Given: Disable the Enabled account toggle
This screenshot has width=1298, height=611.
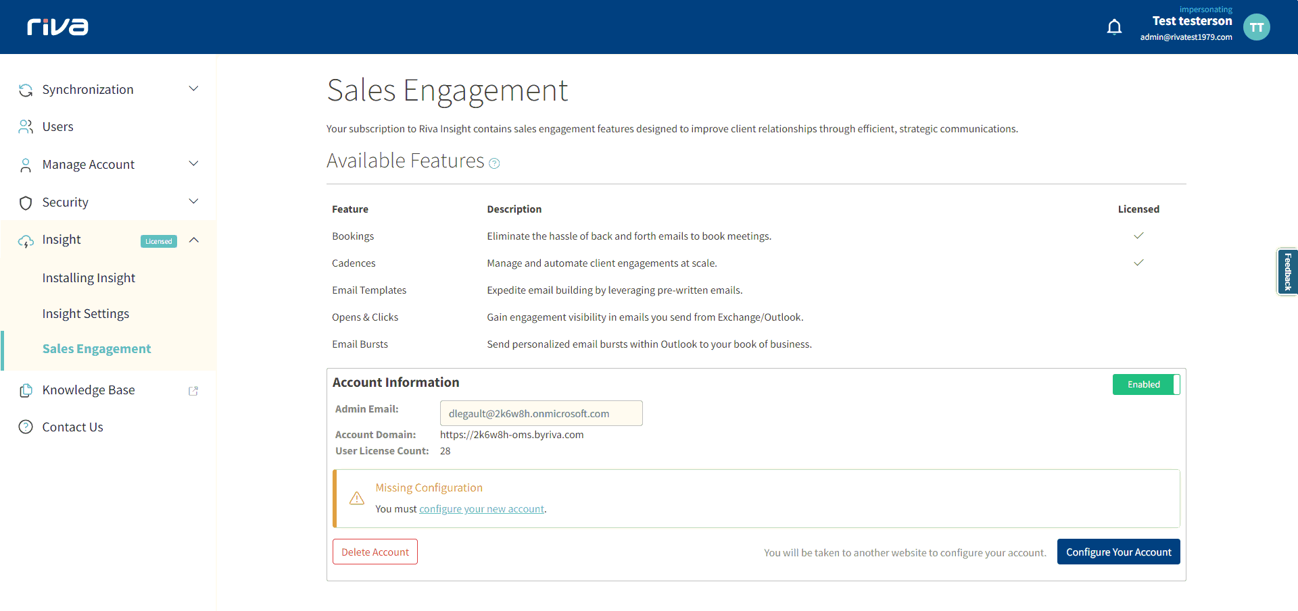Looking at the screenshot, I should tap(1146, 384).
